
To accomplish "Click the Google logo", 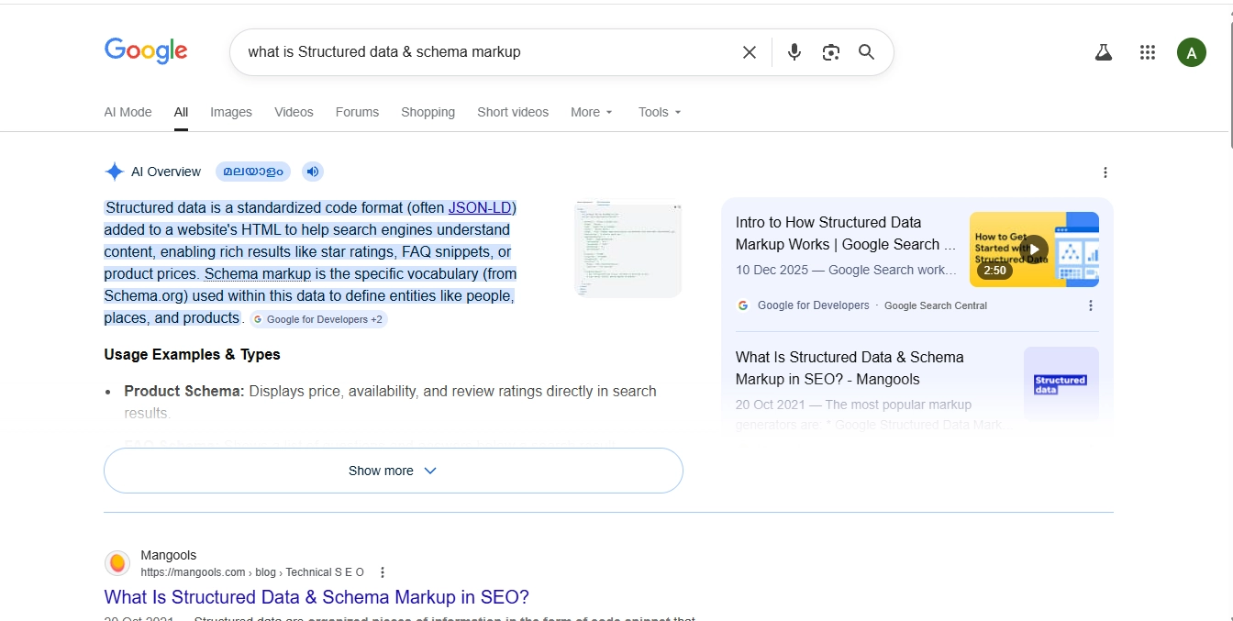I will pyautogui.click(x=146, y=51).
